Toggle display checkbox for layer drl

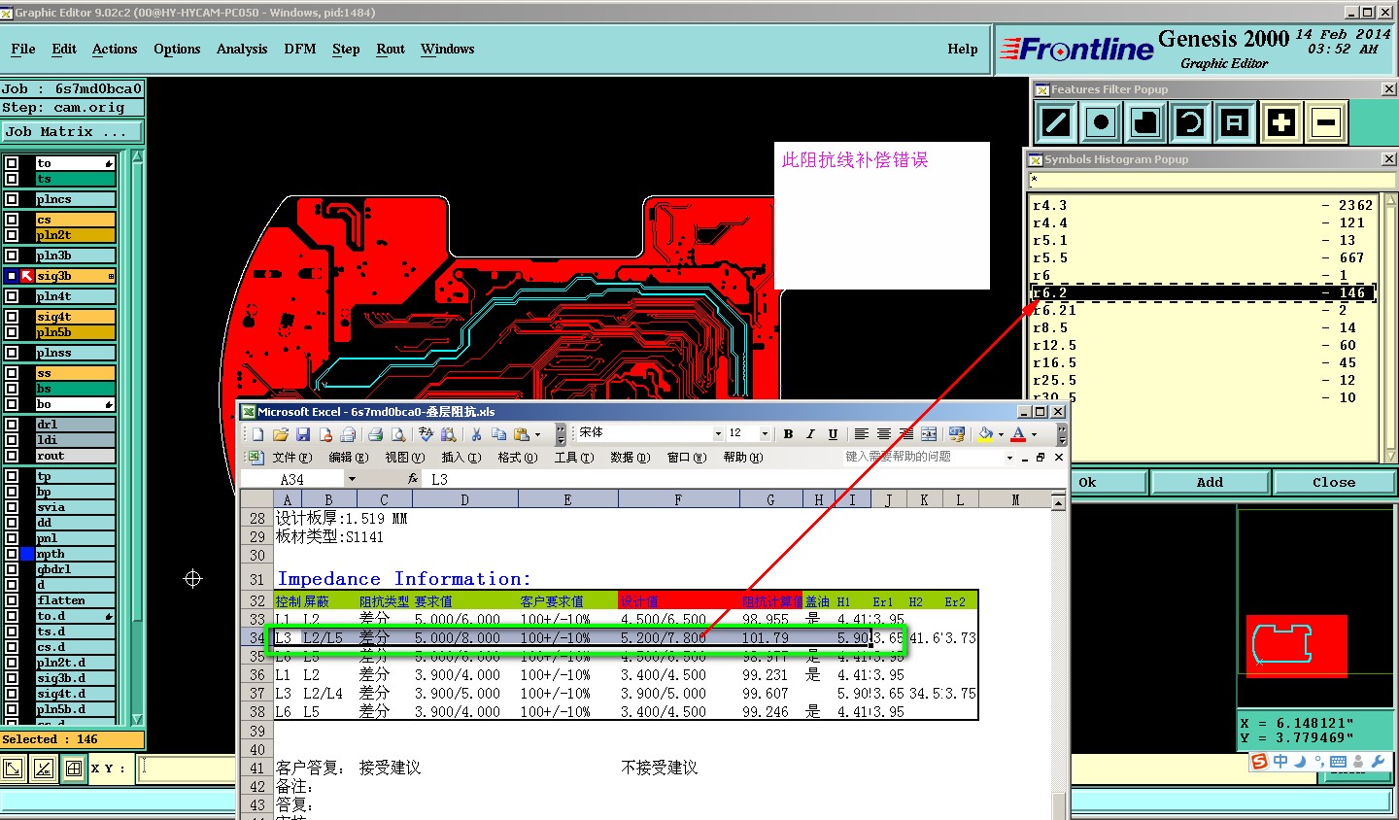[x=12, y=425]
